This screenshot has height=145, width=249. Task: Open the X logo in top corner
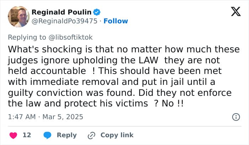(x=236, y=12)
